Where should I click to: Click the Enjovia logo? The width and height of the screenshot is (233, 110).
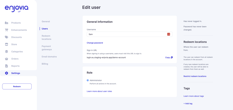(x=17, y=9)
